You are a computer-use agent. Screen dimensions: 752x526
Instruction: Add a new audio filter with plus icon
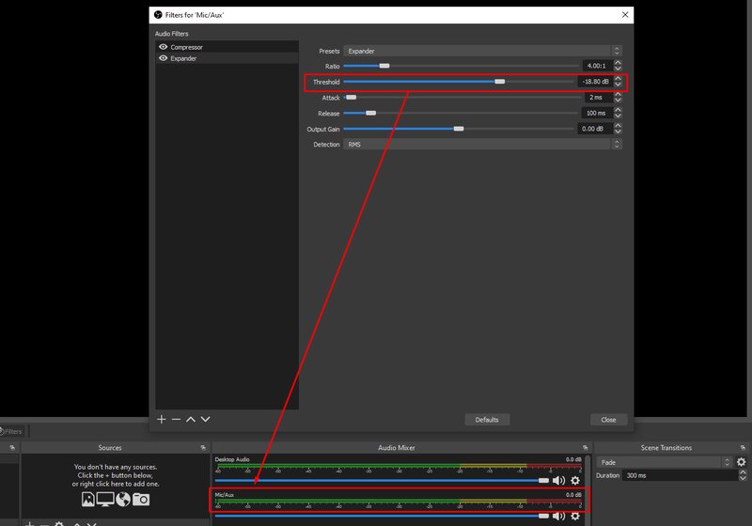pyautogui.click(x=161, y=419)
